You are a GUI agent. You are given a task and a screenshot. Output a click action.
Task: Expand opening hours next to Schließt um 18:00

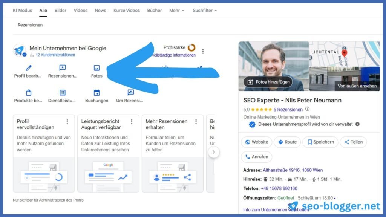[x=335, y=198]
